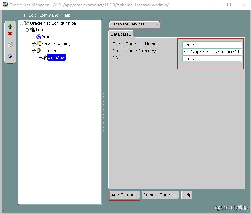Select Oracle Net Configuration root item

pyautogui.click(x=53, y=23)
